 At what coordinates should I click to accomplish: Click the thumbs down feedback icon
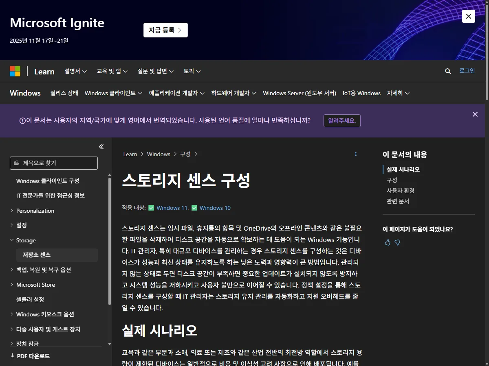click(397, 242)
